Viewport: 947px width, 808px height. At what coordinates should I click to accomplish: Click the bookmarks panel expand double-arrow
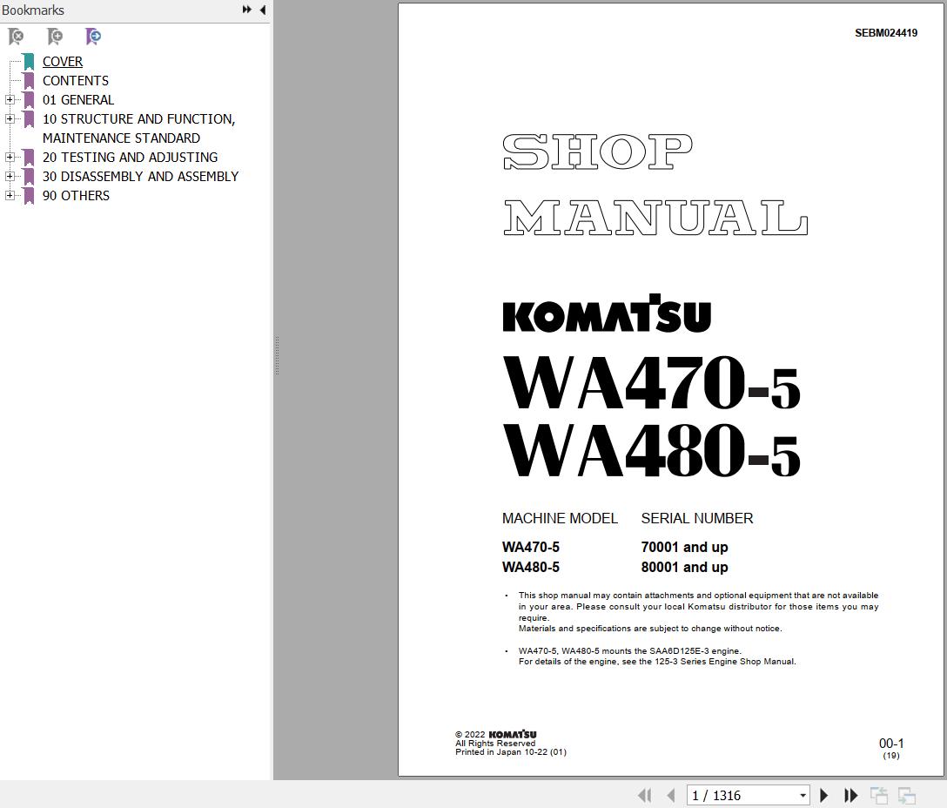[x=246, y=10]
